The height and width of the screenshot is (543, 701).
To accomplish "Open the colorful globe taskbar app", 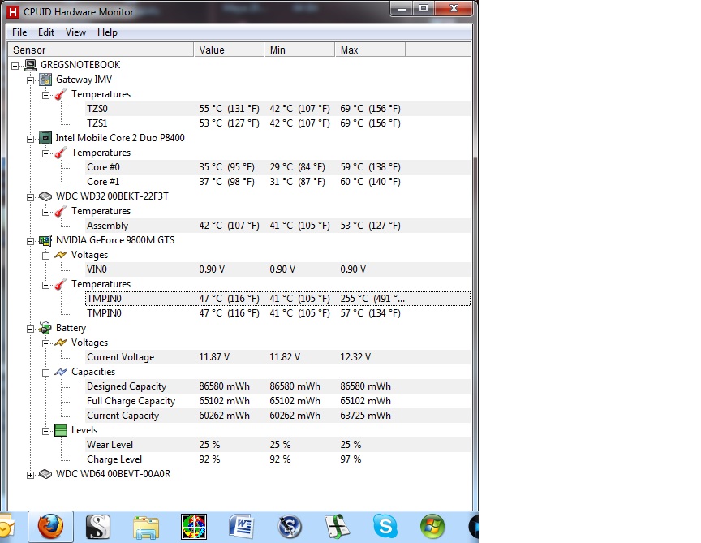I will tap(194, 527).
